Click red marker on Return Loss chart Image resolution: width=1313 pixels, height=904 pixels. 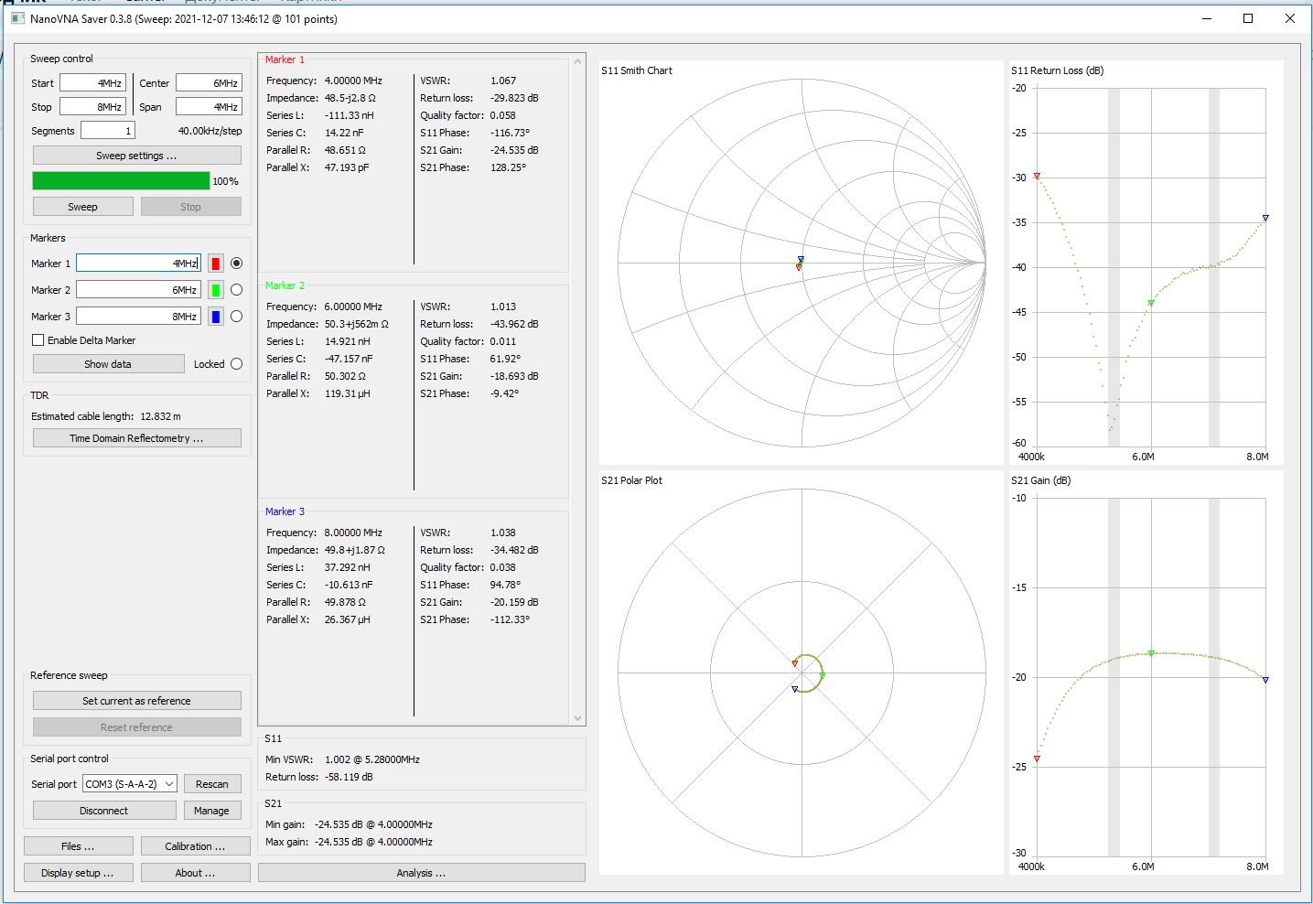pyautogui.click(x=1037, y=176)
